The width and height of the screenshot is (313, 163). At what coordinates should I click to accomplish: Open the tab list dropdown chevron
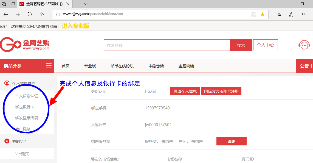[x=85, y=4]
